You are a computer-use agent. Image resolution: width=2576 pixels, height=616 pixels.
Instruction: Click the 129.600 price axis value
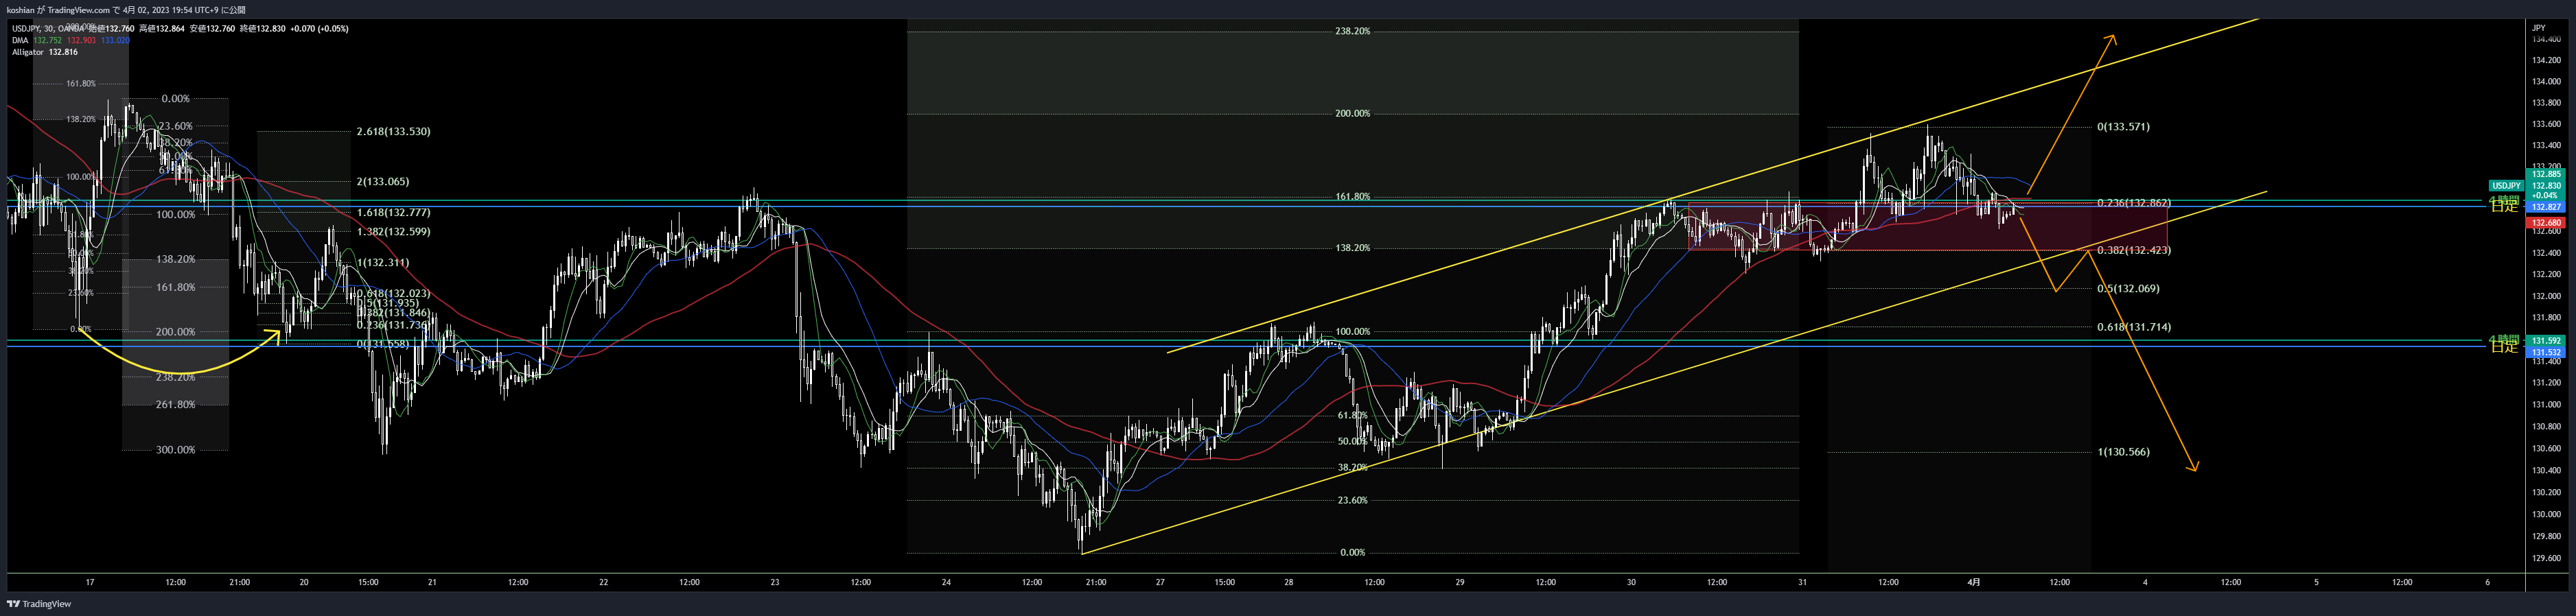click(x=2546, y=558)
